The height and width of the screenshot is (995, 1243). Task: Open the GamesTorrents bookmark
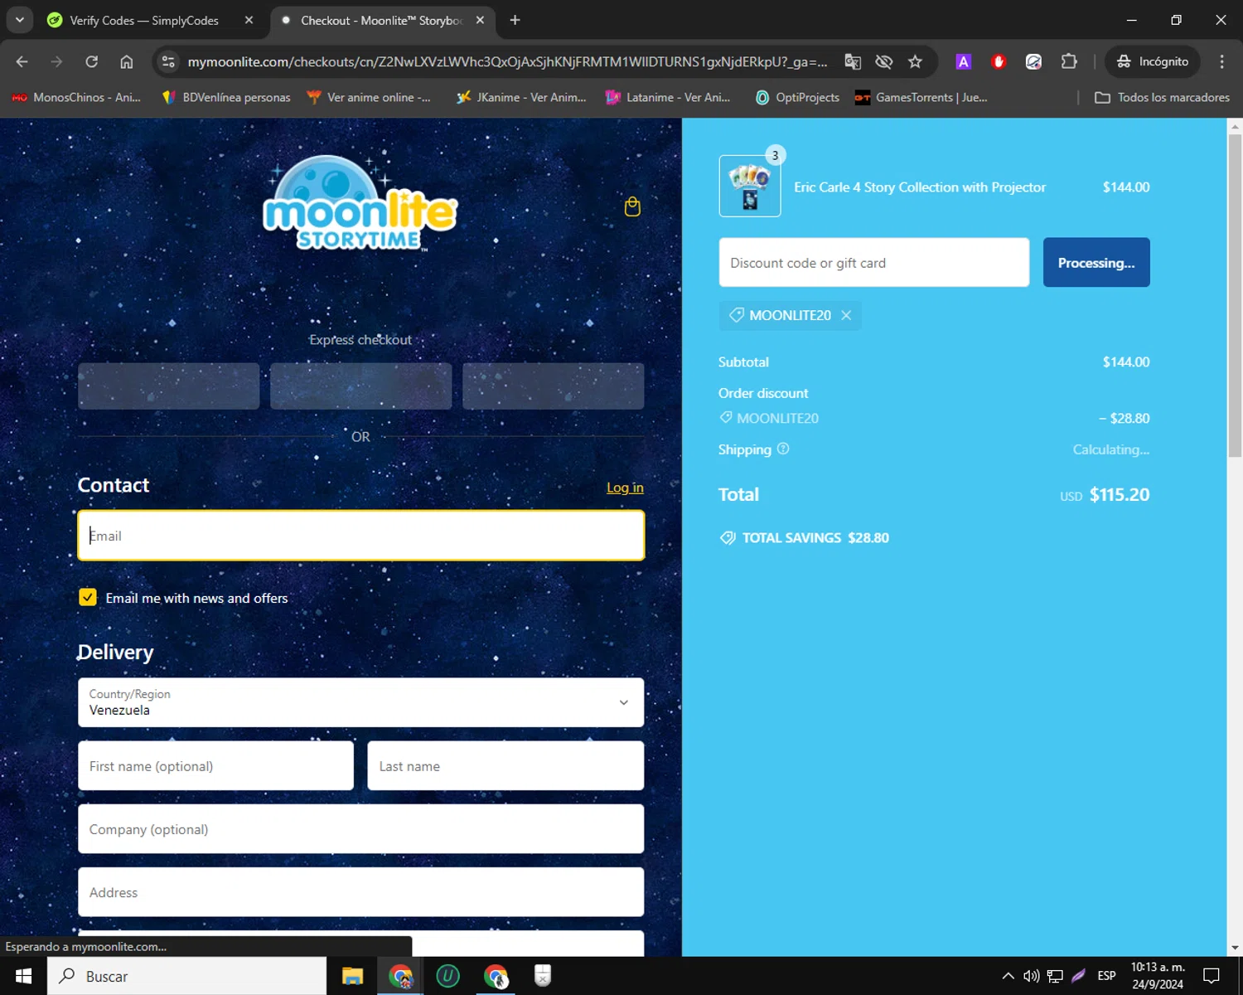click(921, 97)
